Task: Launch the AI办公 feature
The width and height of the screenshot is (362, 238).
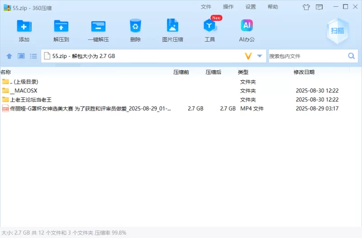Action: point(247,26)
